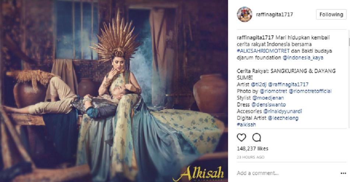This screenshot has height=182, width=350.
Task: Open raffinagita1717 profile avatar
Action: [x=245, y=14]
